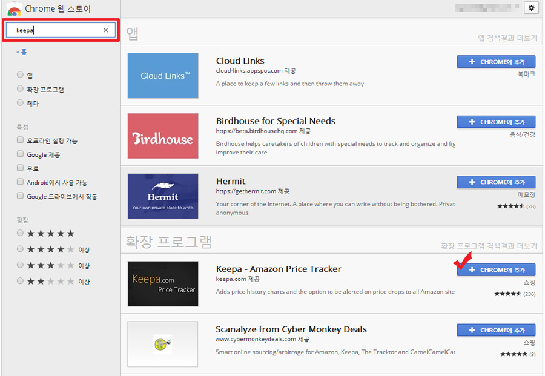Open Keepa - Amazon Price Tracker title
545x376 pixels.
click(x=279, y=269)
